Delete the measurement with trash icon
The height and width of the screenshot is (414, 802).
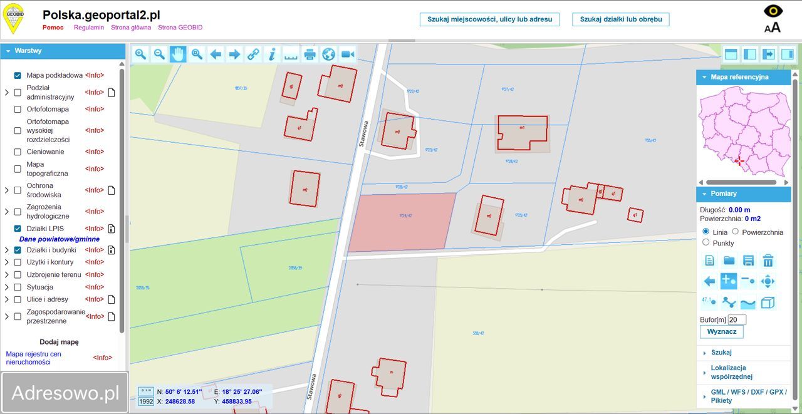click(768, 261)
